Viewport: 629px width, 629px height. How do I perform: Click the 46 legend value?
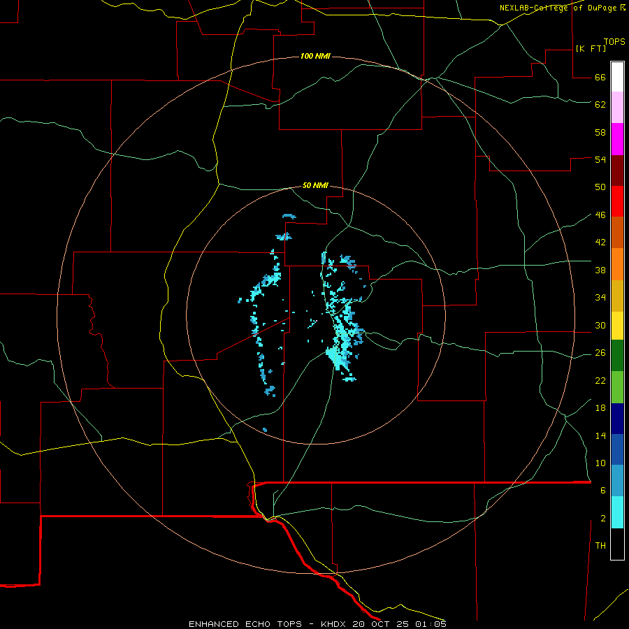coord(600,215)
